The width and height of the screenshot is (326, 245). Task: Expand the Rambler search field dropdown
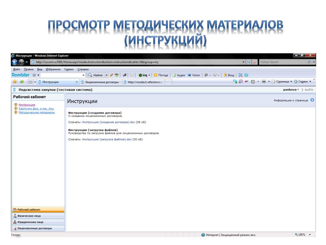(x=83, y=75)
